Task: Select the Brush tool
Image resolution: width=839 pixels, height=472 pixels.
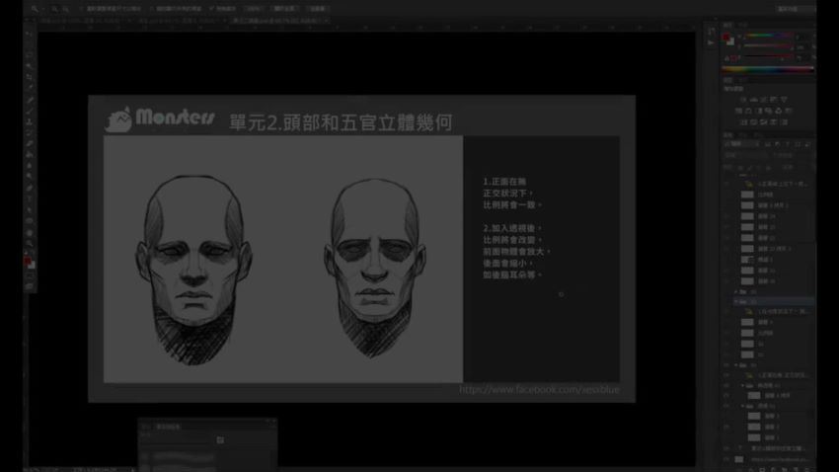Action: coord(30,111)
